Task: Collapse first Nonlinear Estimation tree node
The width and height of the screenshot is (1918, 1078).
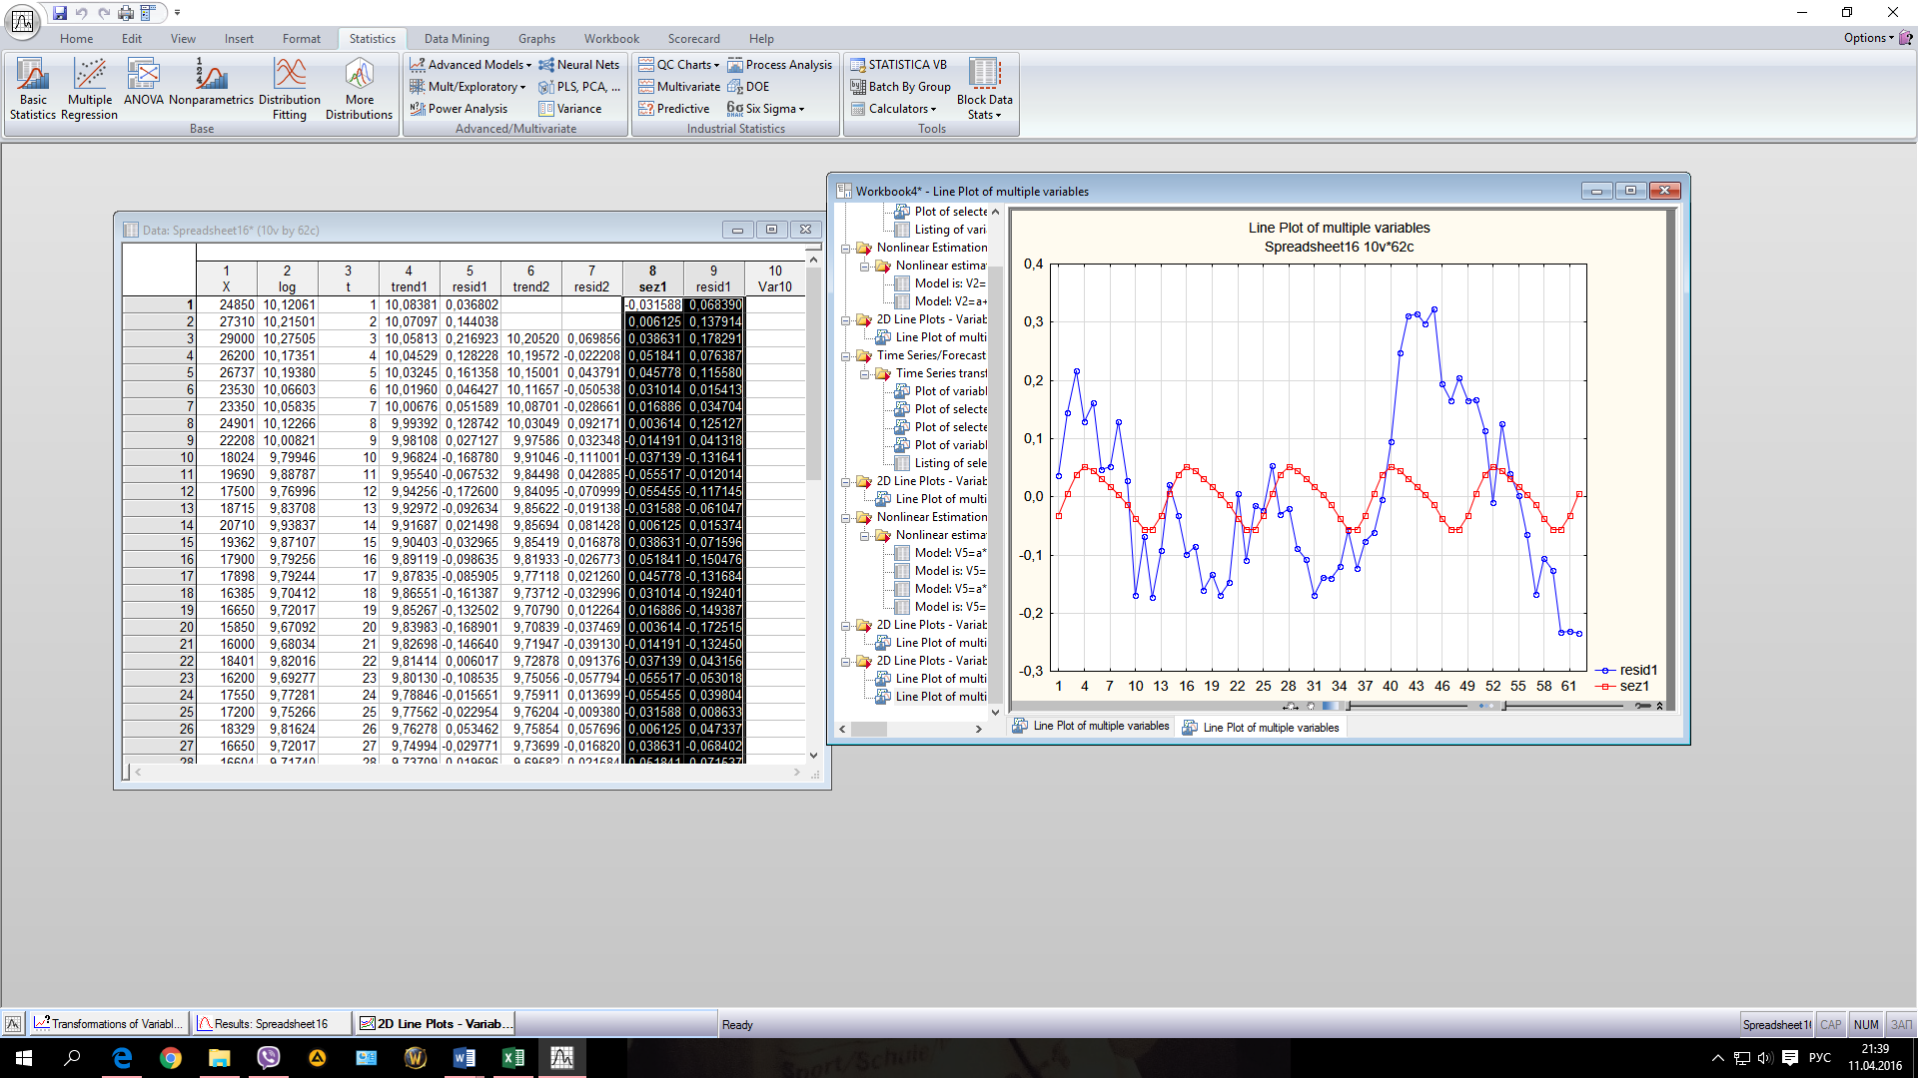Action: [846, 248]
